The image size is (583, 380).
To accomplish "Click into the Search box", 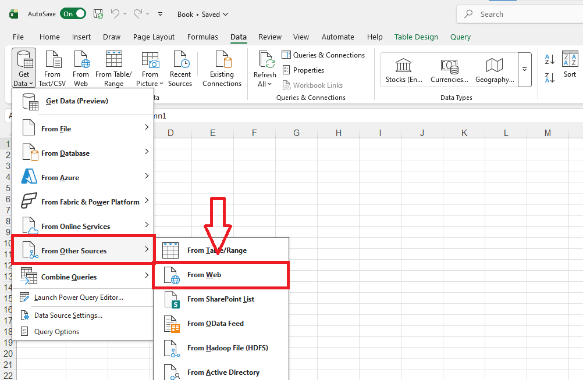I will pyautogui.click(x=520, y=14).
